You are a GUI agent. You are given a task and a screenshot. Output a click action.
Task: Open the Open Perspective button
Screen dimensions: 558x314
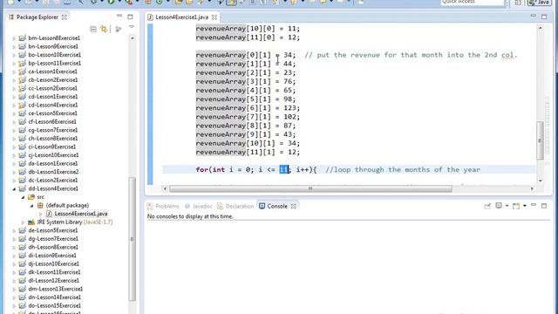tap(518, 3)
